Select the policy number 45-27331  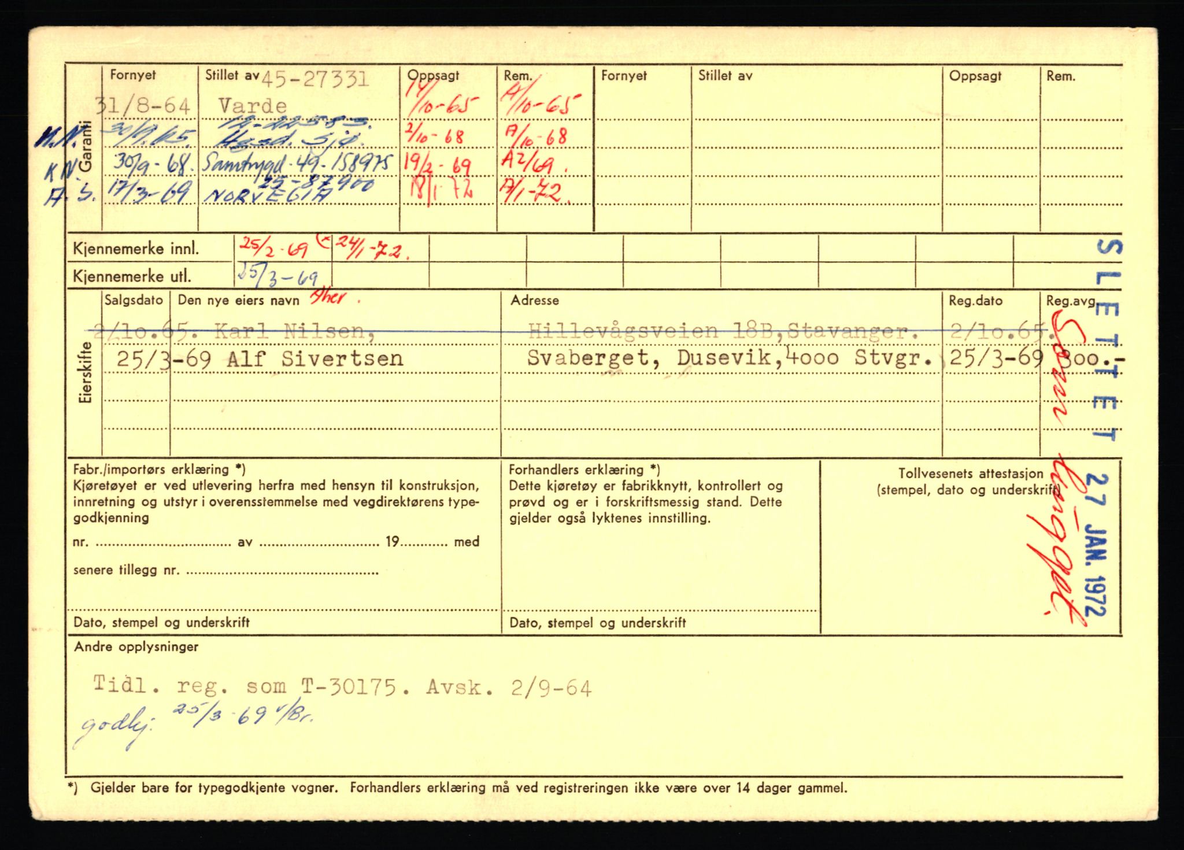[x=316, y=79]
